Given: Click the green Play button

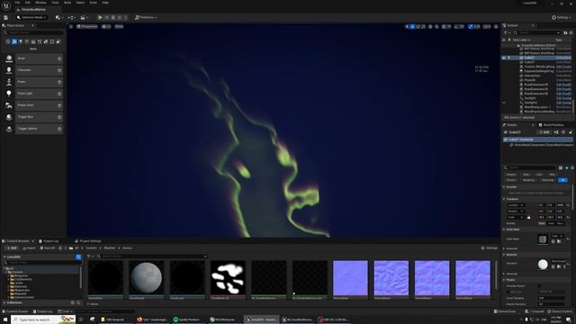Looking at the screenshot, I should click(x=100, y=17).
